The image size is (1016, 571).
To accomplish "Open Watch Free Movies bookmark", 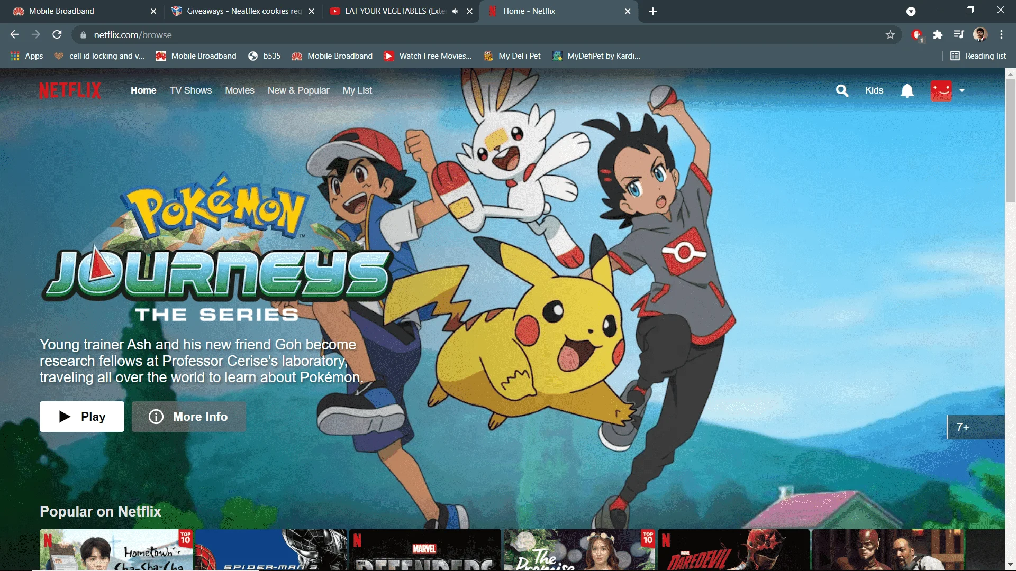I will coord(428,56).
